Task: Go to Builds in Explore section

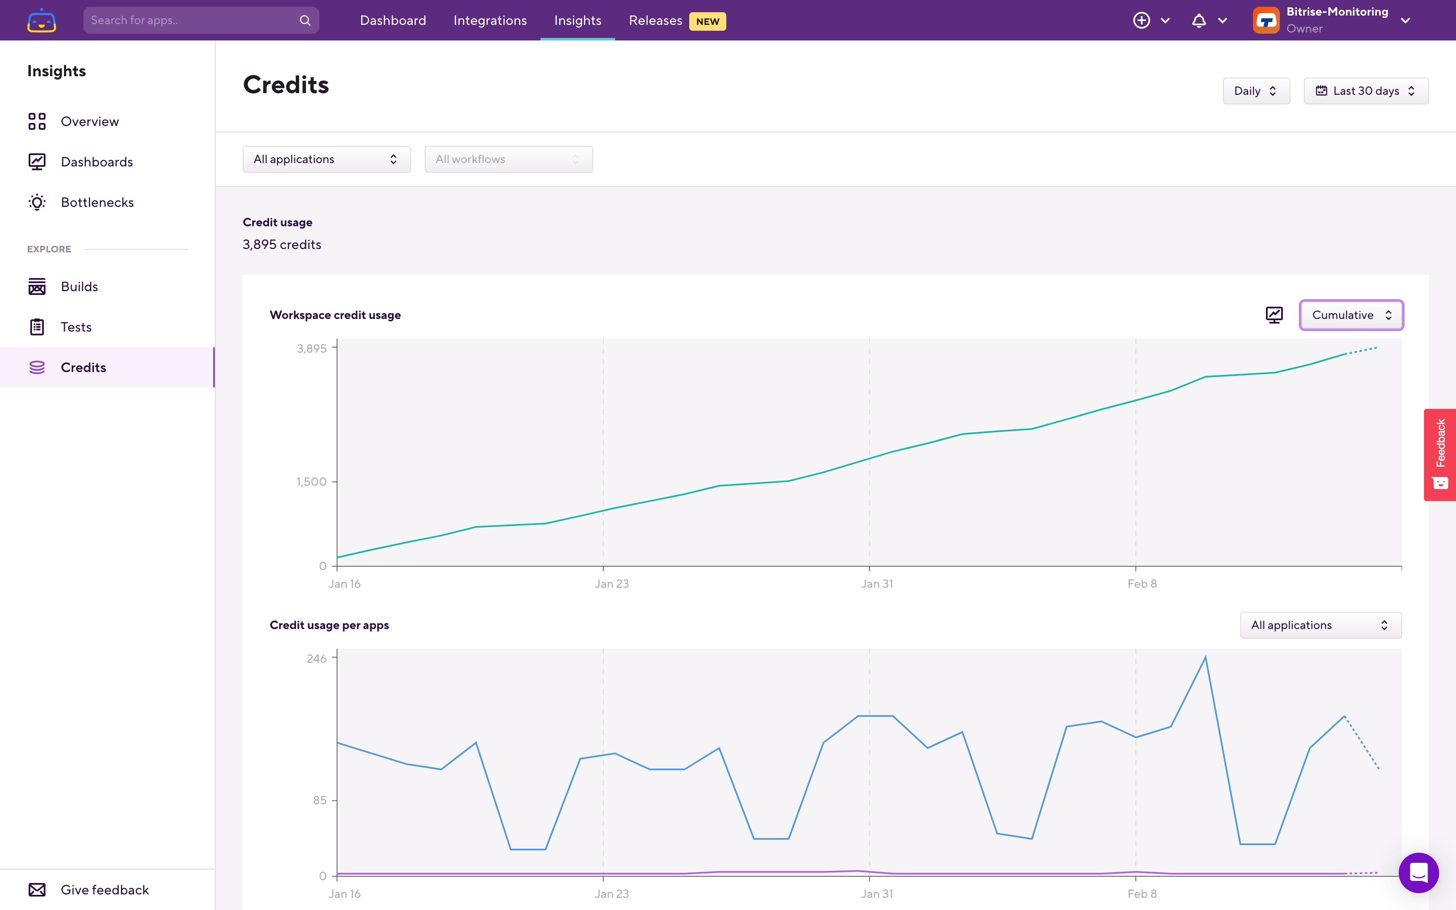Action: 79,286
